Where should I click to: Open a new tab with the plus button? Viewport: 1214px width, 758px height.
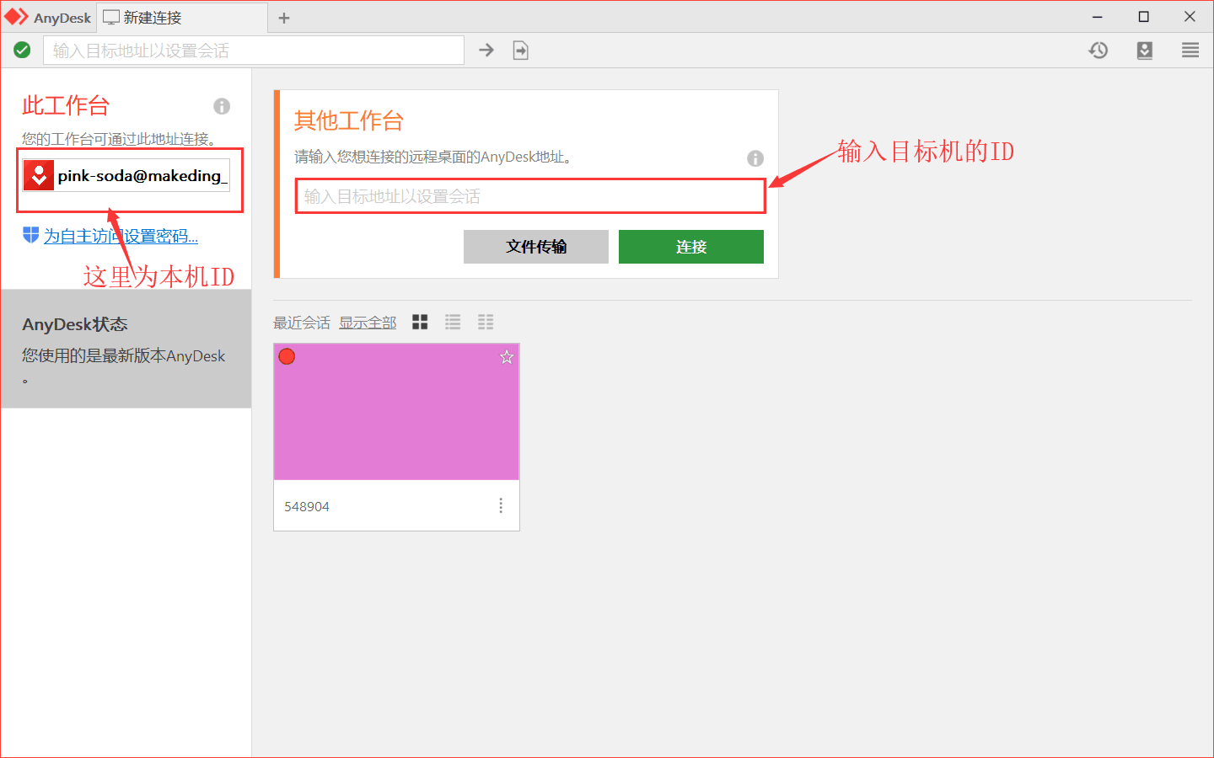coord(283,17)
